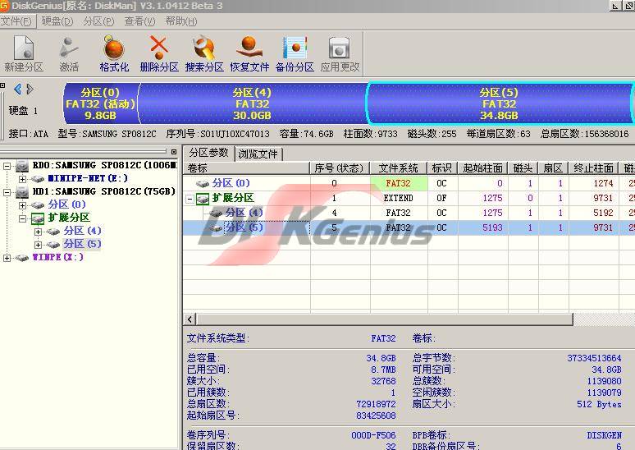This screenshot has width=635, height=450.
Task: Go to previous disk with left arrow
Action: coord(17,89)
